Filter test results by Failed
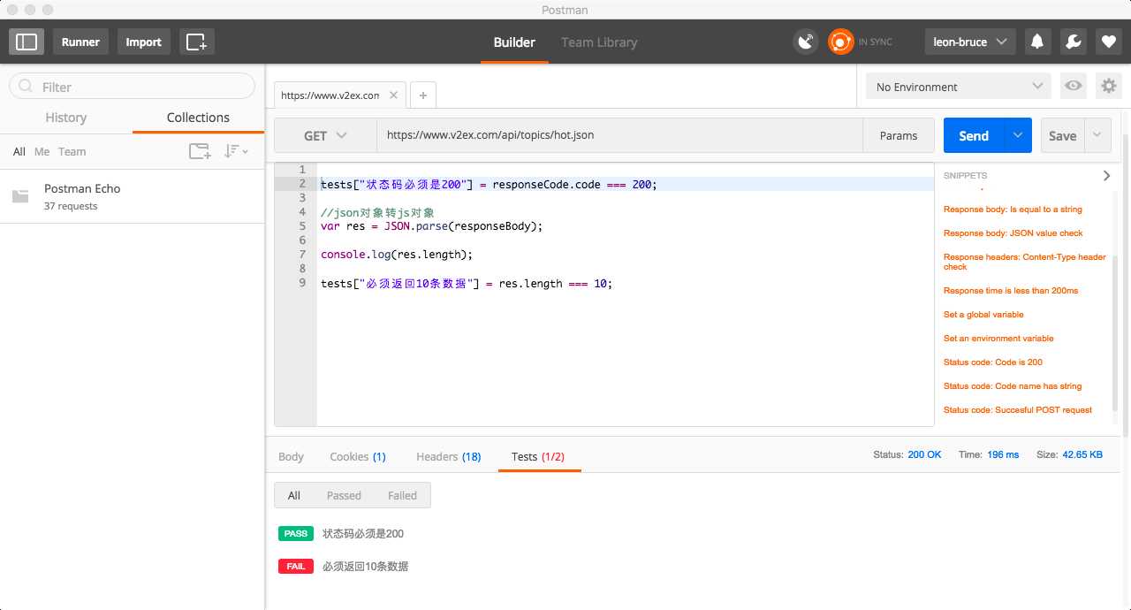Screen dimensions: 1131x610 pyautogui.click(x=402, y=495)
